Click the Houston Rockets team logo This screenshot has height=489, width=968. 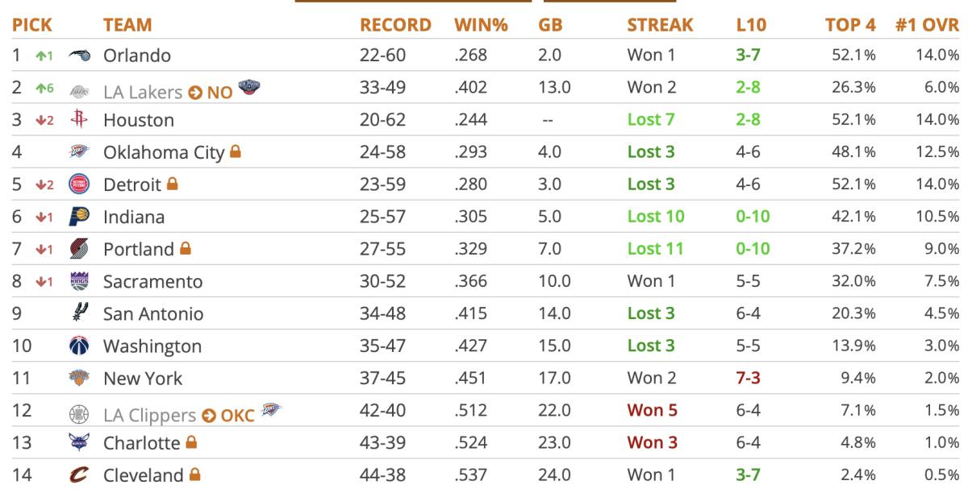[79, 120]
